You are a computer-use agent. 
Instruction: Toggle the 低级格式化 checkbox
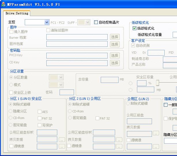(x=134, y=28)
